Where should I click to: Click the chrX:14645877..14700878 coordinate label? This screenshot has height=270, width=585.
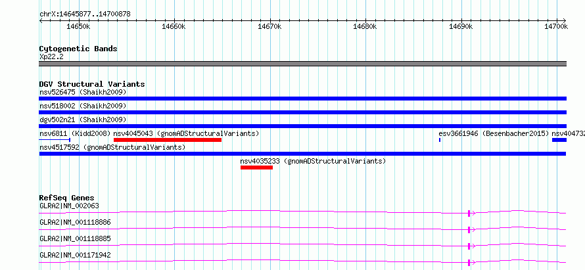[x=85, y=14]
